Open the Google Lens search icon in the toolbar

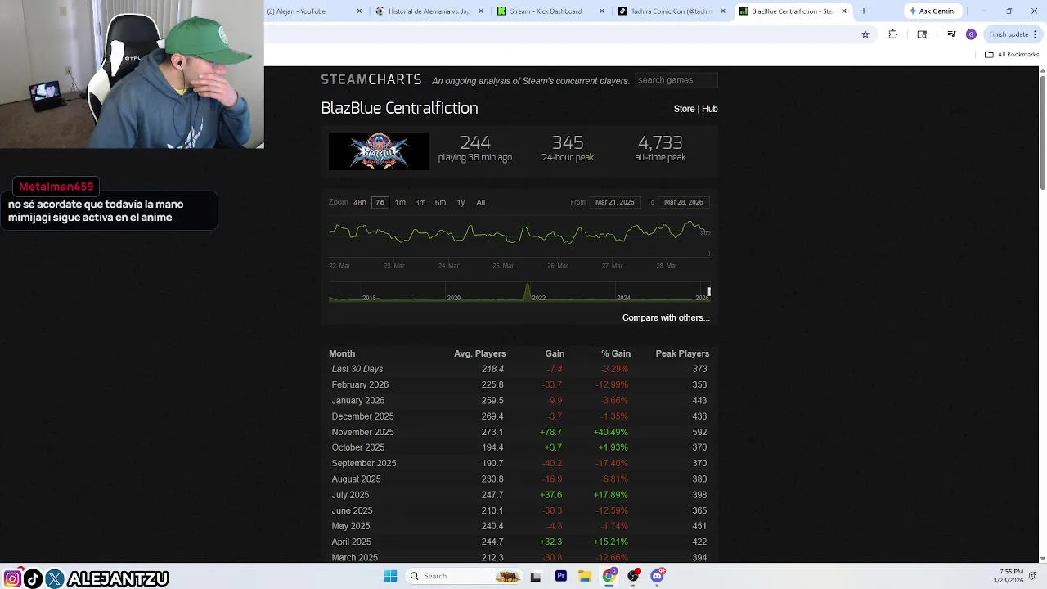pyautogui.click(x=922, y=34)
